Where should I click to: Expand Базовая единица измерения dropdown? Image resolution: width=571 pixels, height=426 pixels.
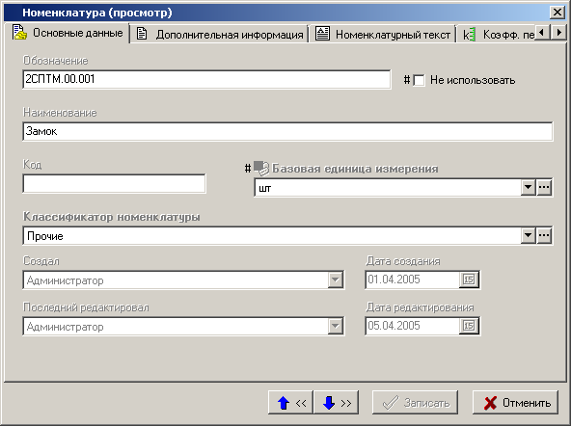coord(528,187)
